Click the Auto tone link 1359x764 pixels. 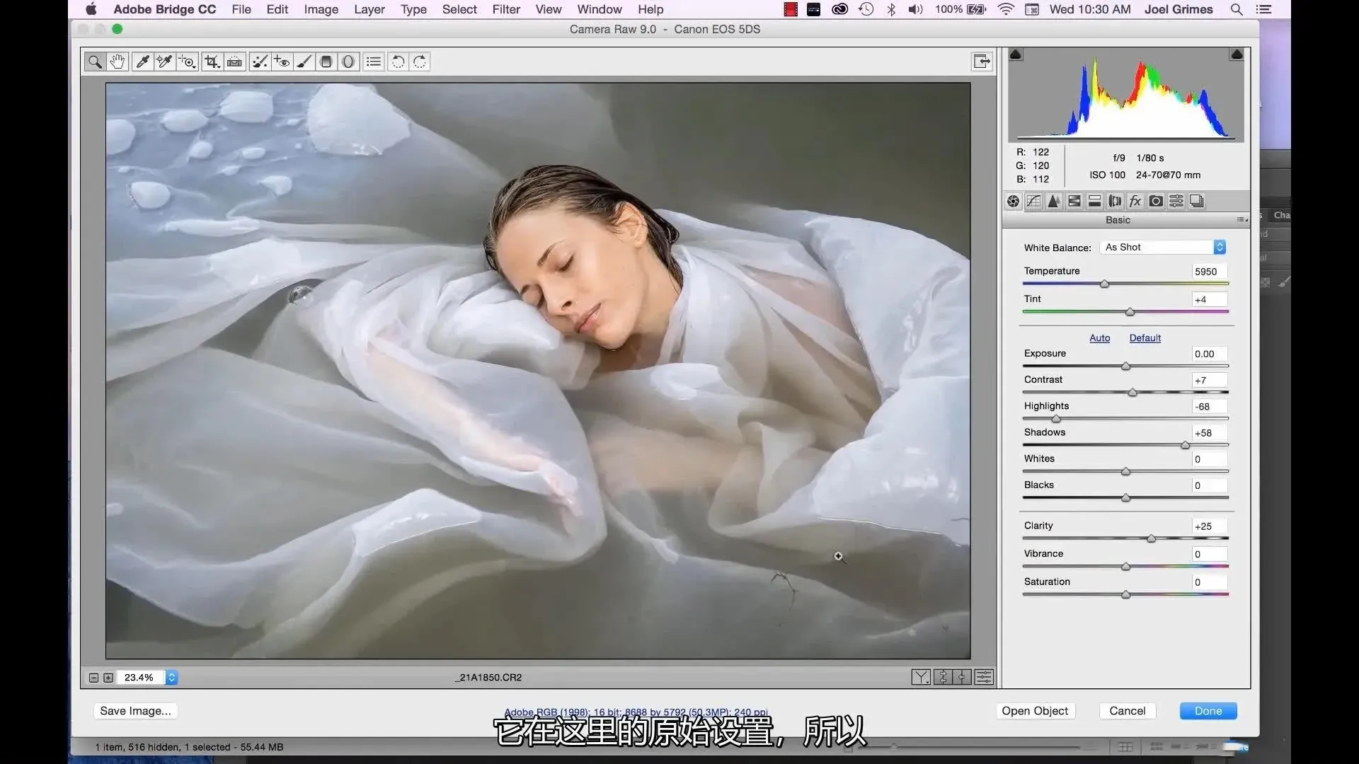point(1099,338)
